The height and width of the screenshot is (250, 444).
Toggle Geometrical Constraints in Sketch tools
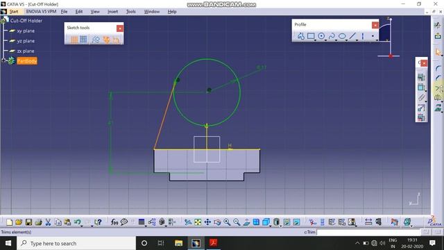tap(106, 40)
